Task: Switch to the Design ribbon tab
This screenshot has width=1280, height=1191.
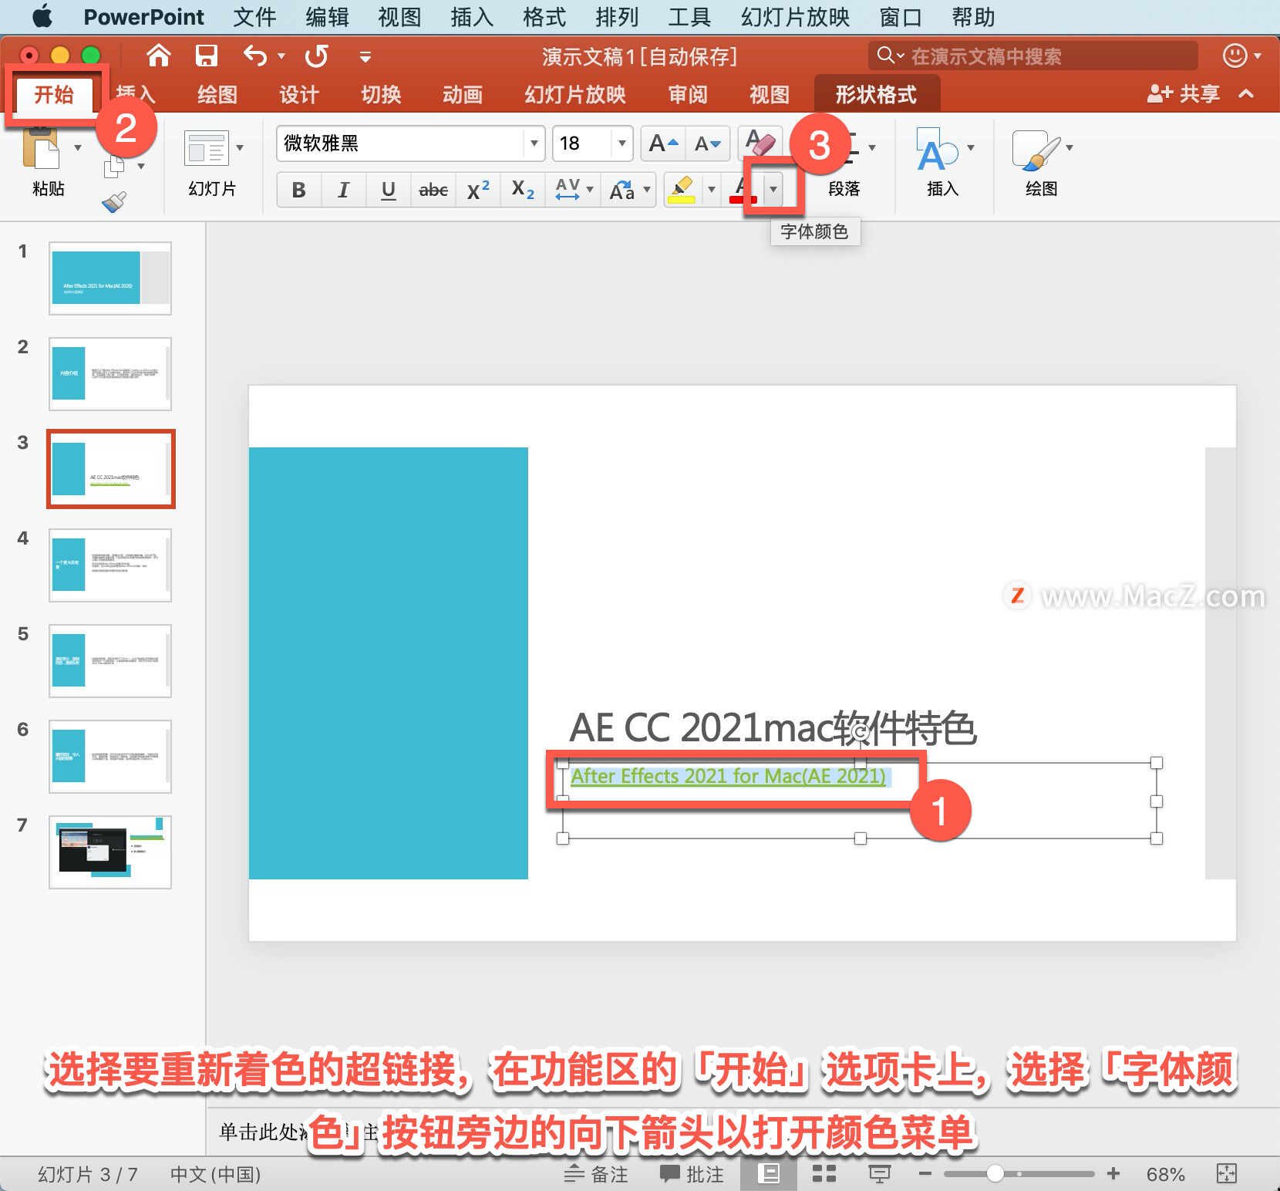Action: 299,95
